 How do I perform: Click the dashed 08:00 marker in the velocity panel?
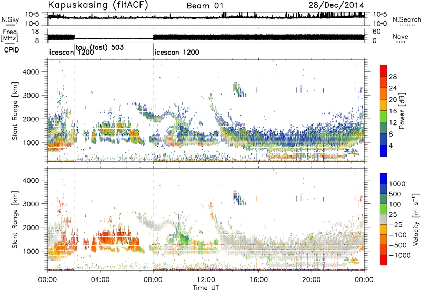153,219
